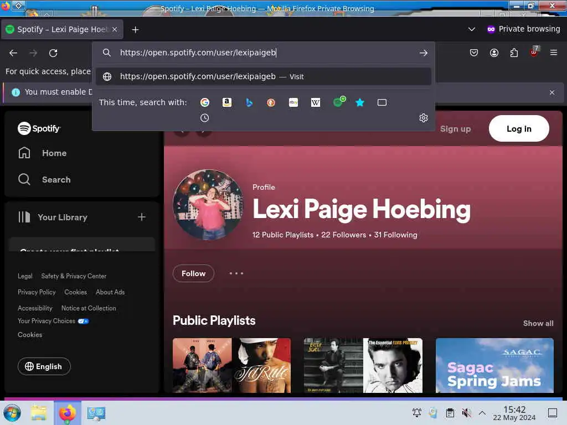The image size is (567, 425).
Task: Open the Sagac Spring Jams playlist
Action: (494, 365)
